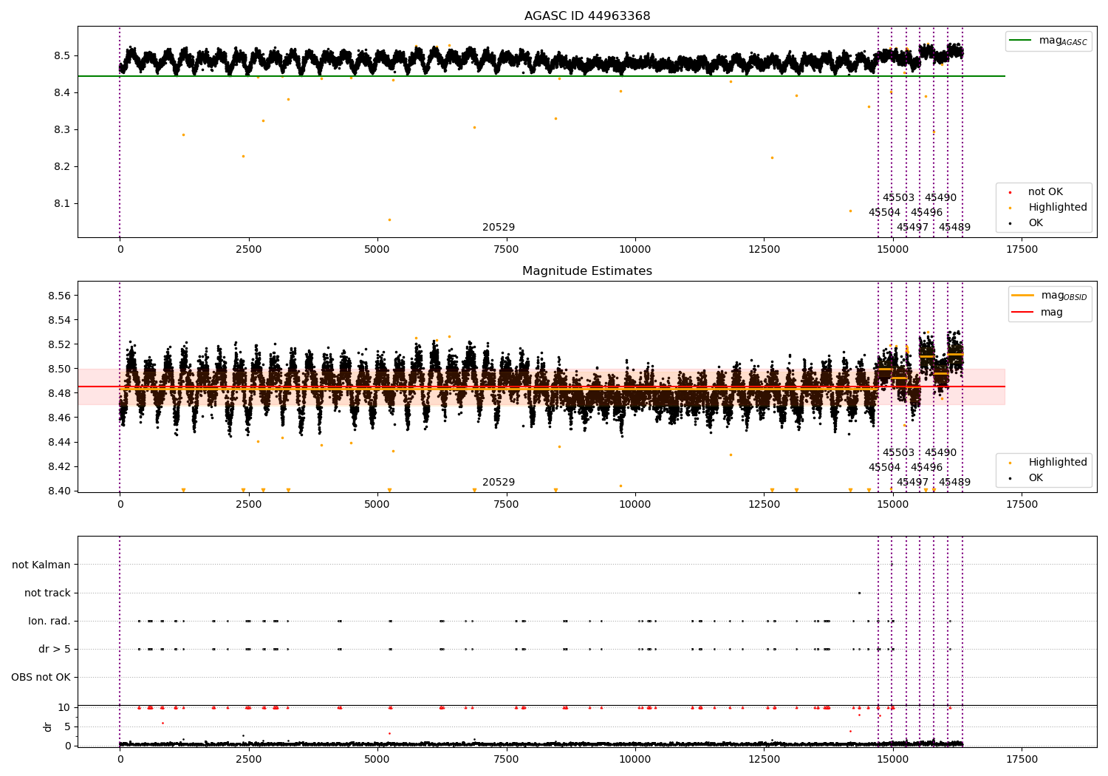Click y-axis tick '8.5' in top plot
1108x776 pixels.
(62, 55)
